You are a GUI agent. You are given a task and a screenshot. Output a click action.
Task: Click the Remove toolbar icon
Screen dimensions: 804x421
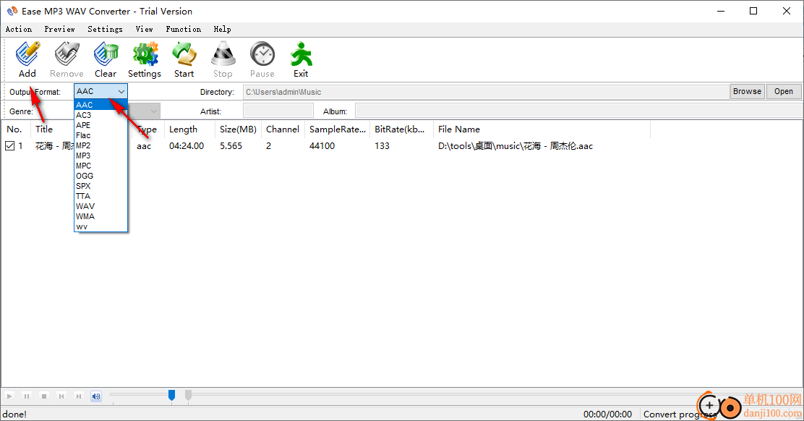(x=67, y=54)
